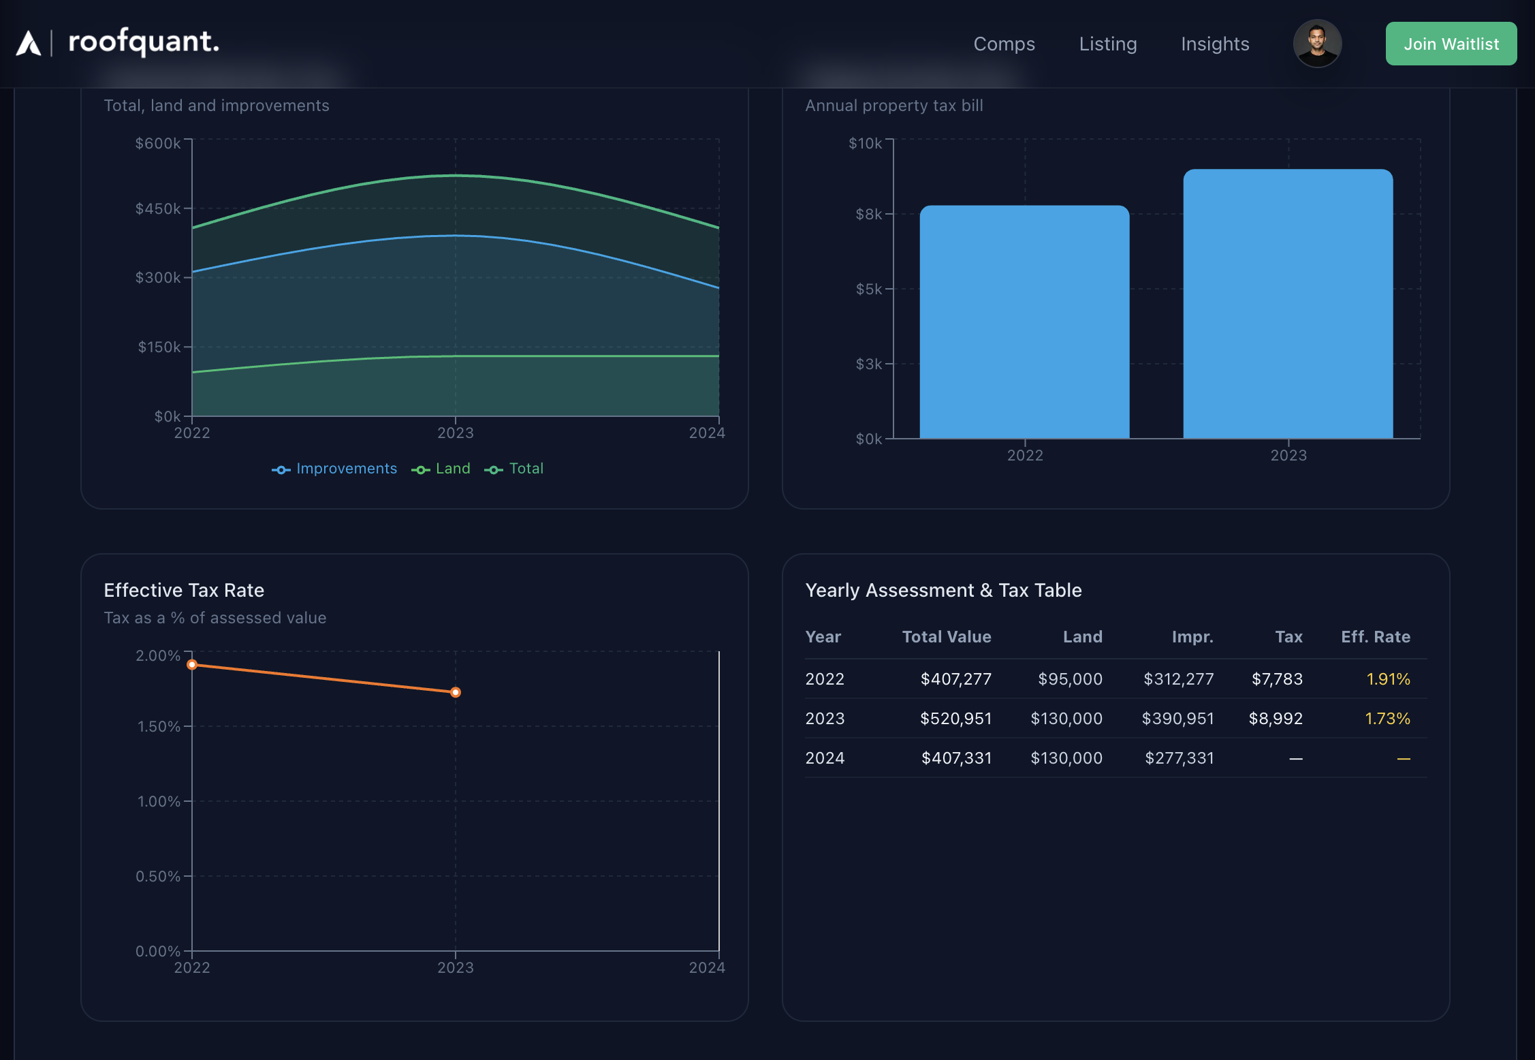Image resolution: width=1535 pixels, height=1060 pixels.
Task: Open the Comps nav item
Action: [1004, 44]
